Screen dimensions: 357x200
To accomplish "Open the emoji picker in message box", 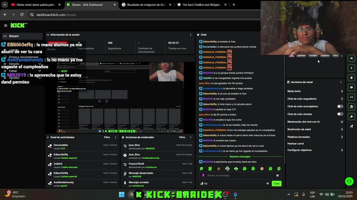I will click(x=278, y=176).
